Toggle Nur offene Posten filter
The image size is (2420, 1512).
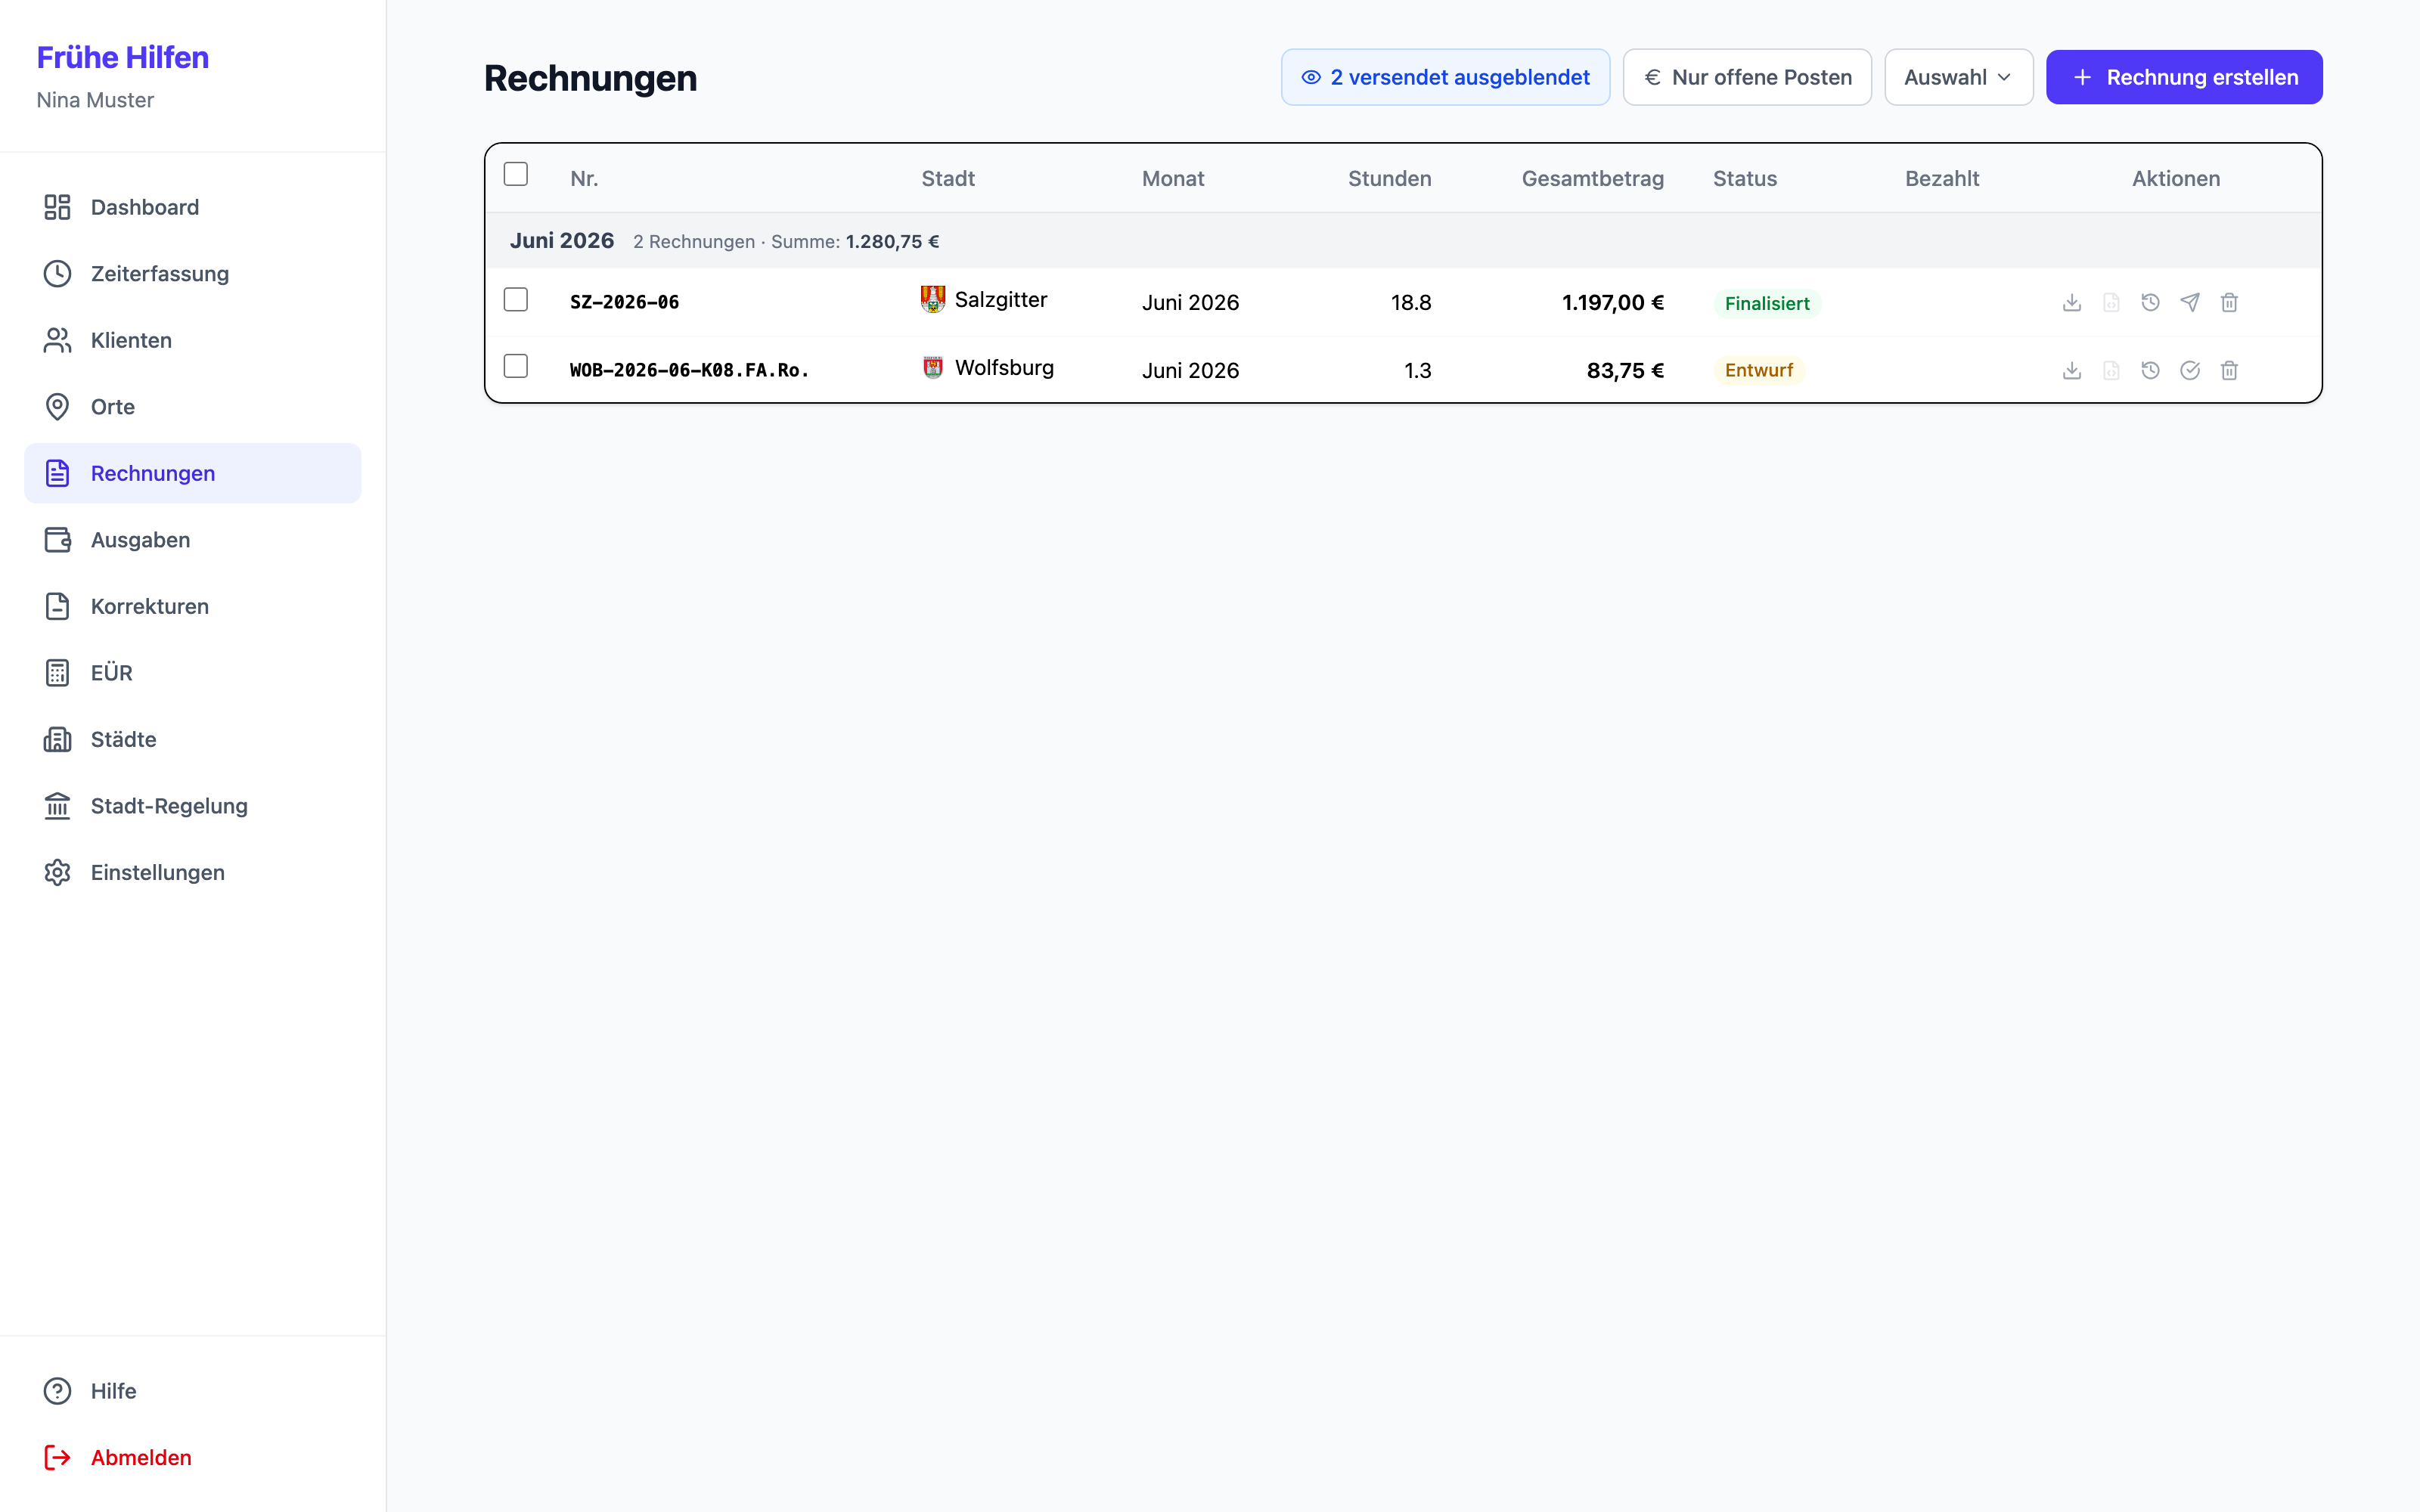(x=1747, y=77)
